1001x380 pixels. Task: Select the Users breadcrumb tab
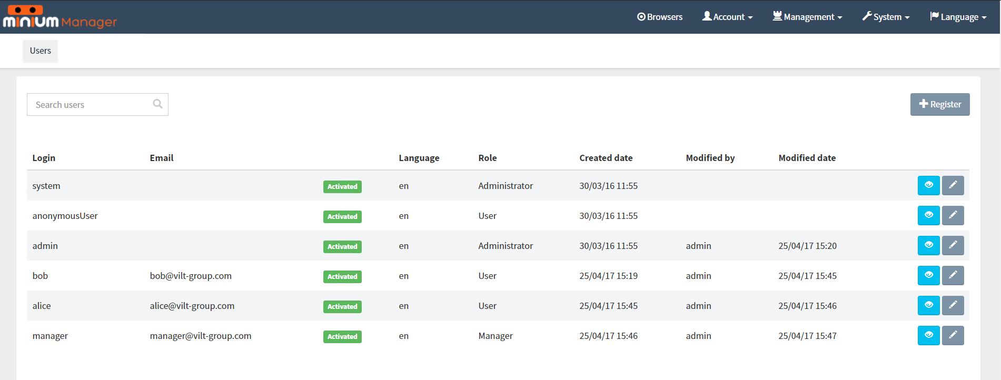click(x=41, y=51)
